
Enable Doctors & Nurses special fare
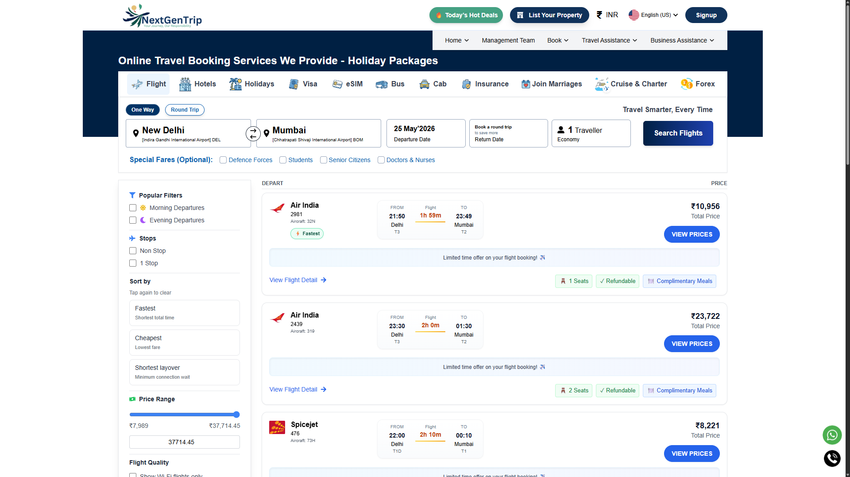[381, 160]
